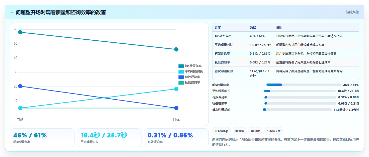Click the 首次沟通耗时 progress bar
This screenshot has height=157, width=369.
point(297,110)
